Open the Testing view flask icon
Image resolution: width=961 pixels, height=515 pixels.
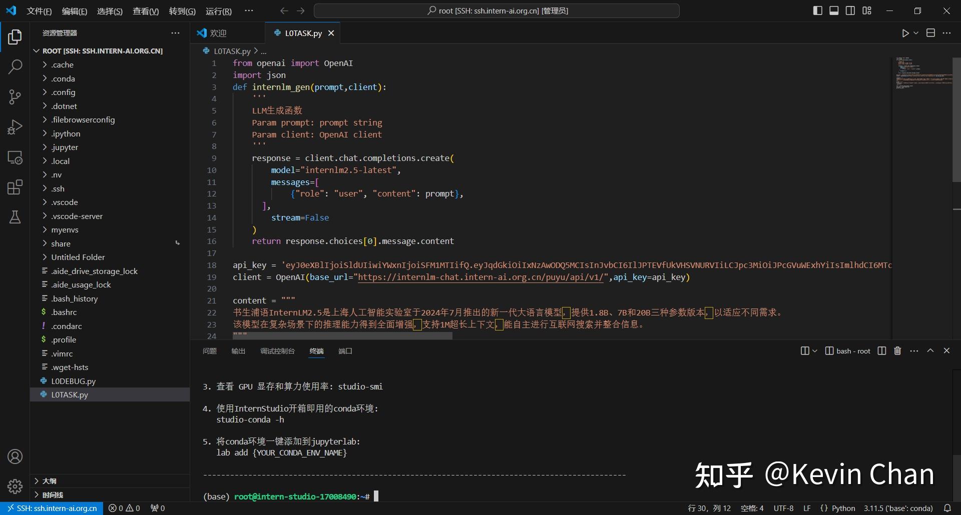(15, 217)
